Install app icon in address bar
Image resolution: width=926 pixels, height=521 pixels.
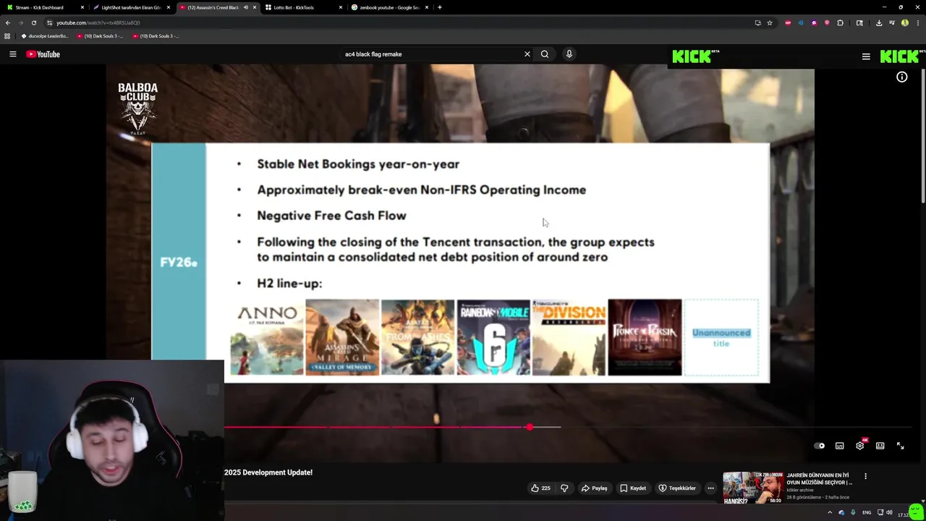pos(757,22)
